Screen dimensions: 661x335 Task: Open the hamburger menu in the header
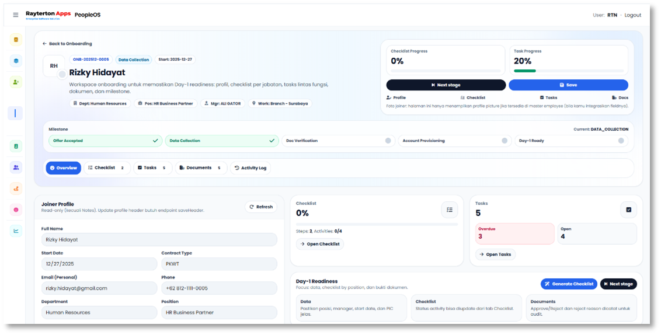[16, 15]
